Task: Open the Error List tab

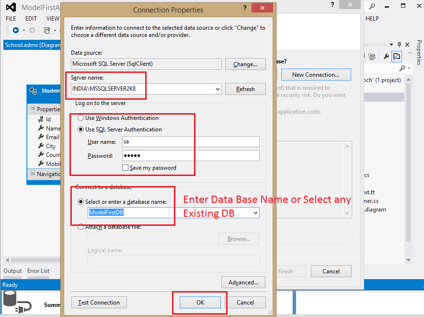Action: [x=38, y=271]
